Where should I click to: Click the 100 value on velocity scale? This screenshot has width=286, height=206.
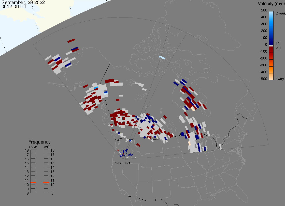264,38
